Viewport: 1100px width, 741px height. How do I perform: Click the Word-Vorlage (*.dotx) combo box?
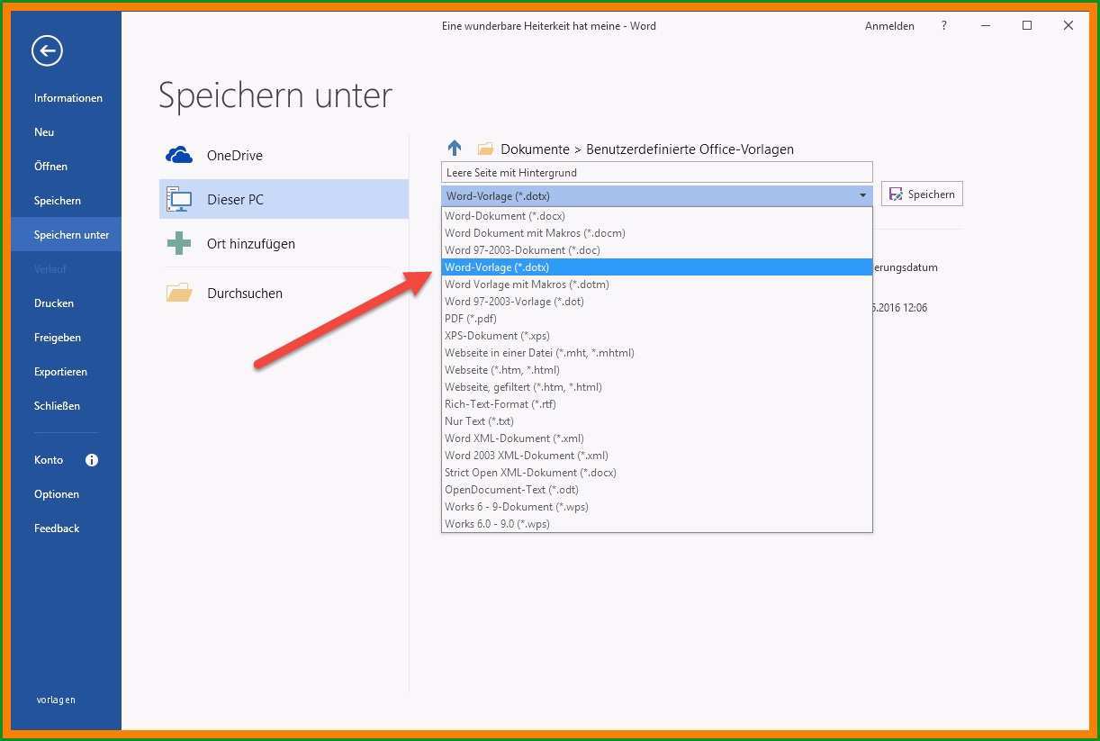pyautogui.click(x=657, y=195)
